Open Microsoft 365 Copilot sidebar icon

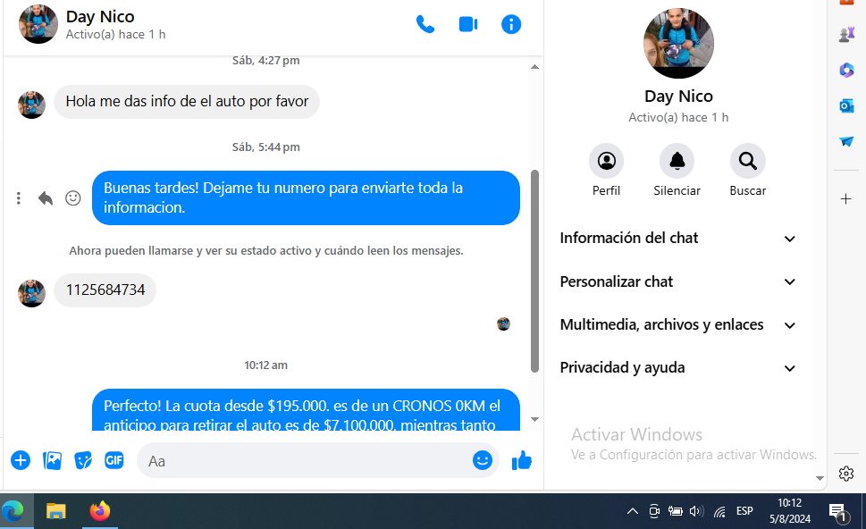tap(846, 70)
